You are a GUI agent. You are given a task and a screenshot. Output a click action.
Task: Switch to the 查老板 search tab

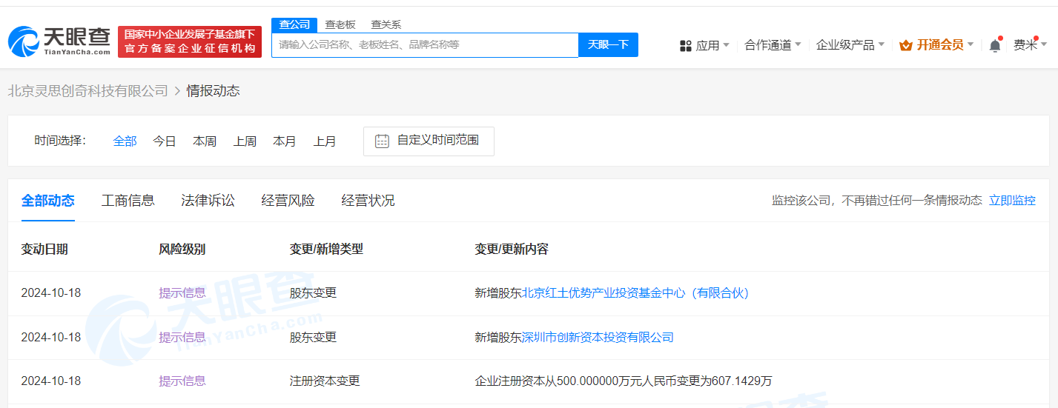(x=340, y=24)
